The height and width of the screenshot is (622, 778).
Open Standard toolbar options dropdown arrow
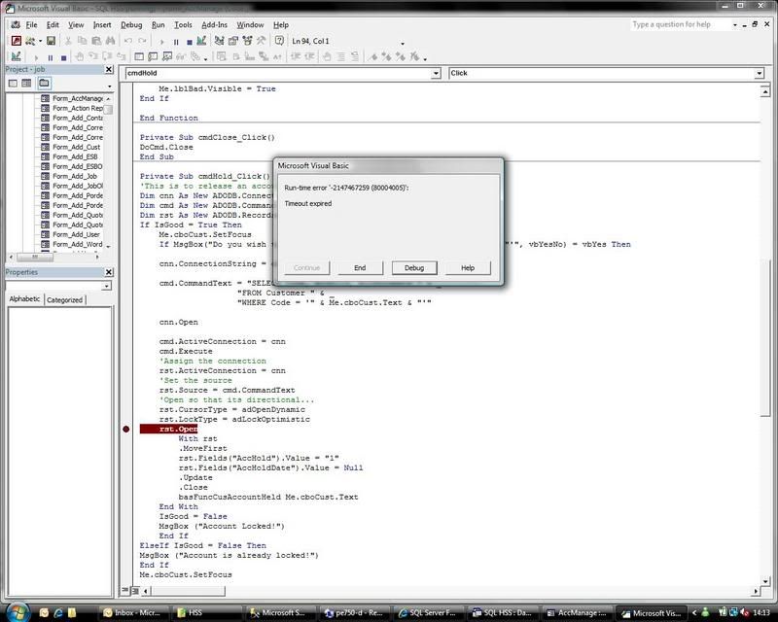coord(403,43)
